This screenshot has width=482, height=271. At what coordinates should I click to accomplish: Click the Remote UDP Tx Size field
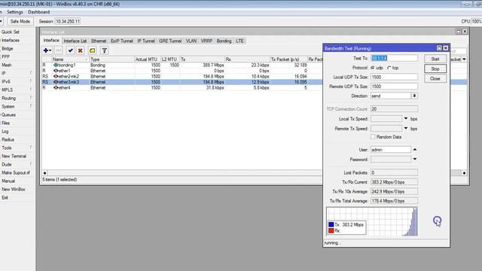(394, 87)
